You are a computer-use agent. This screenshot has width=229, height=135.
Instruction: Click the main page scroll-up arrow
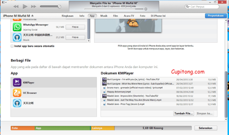[226, 20]
